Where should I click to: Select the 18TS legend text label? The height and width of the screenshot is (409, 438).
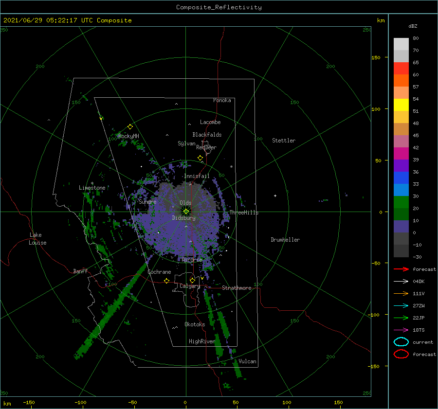click(419, 330)
